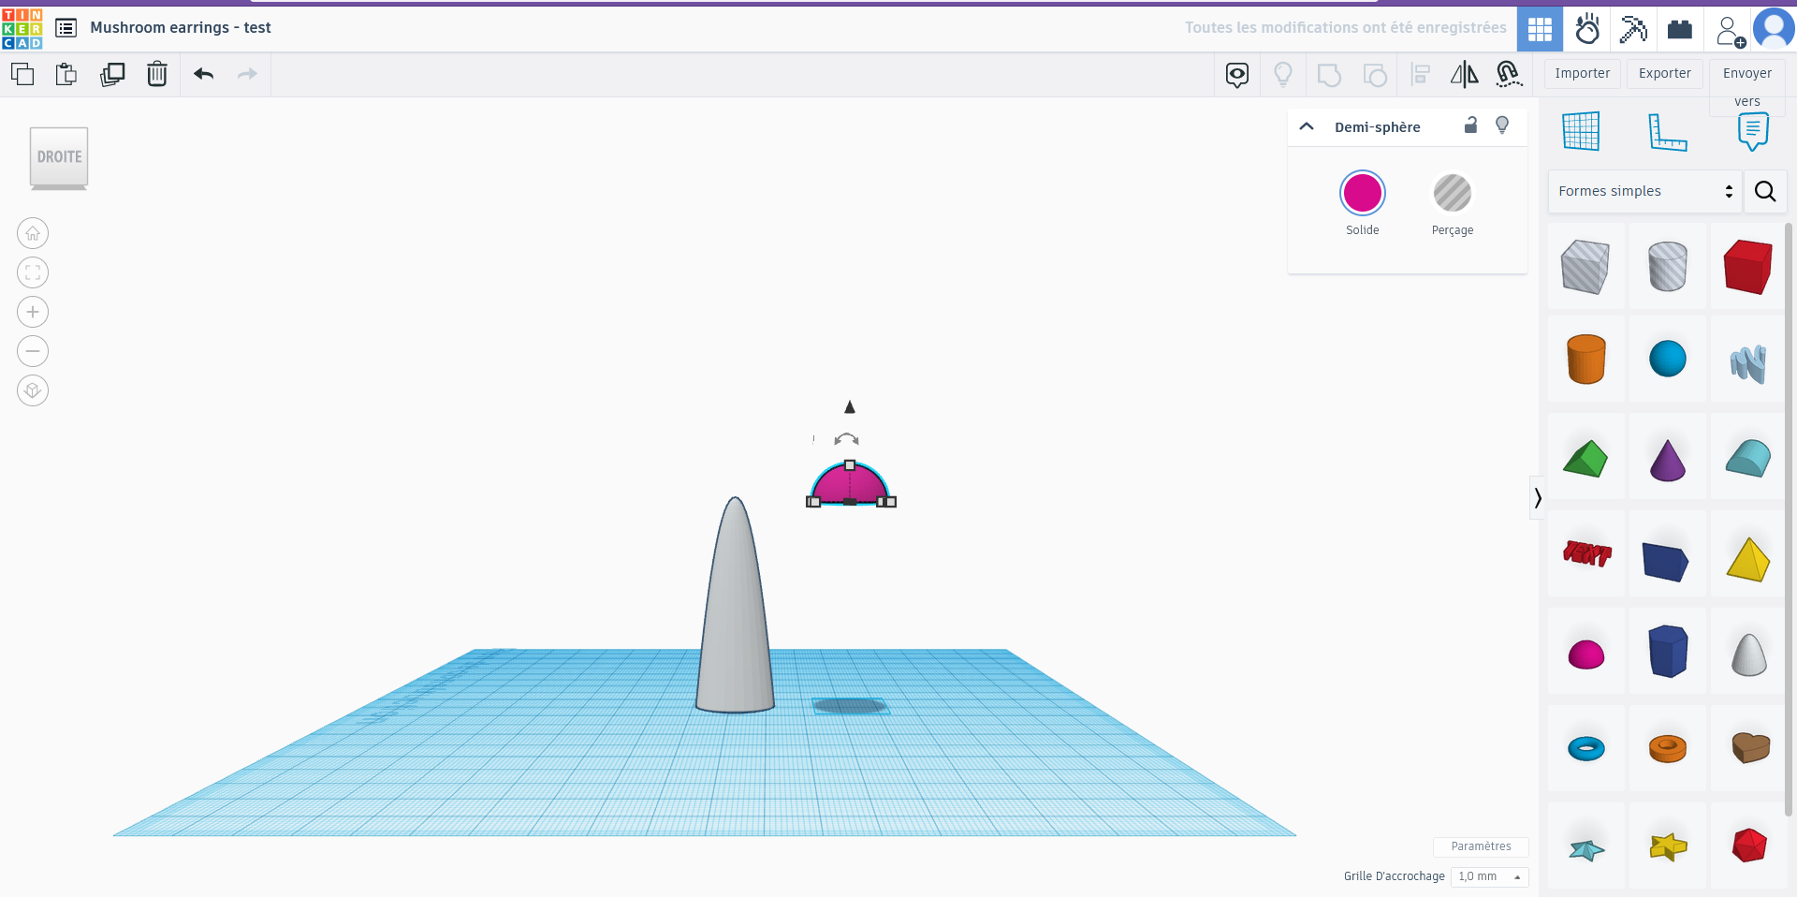This screenshot has height=897, width=1797.
Task: Click the Cruise tool icon
Action: (1509, 74)
